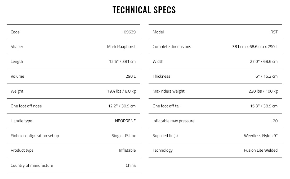Select the One foot off tail value

264,106
